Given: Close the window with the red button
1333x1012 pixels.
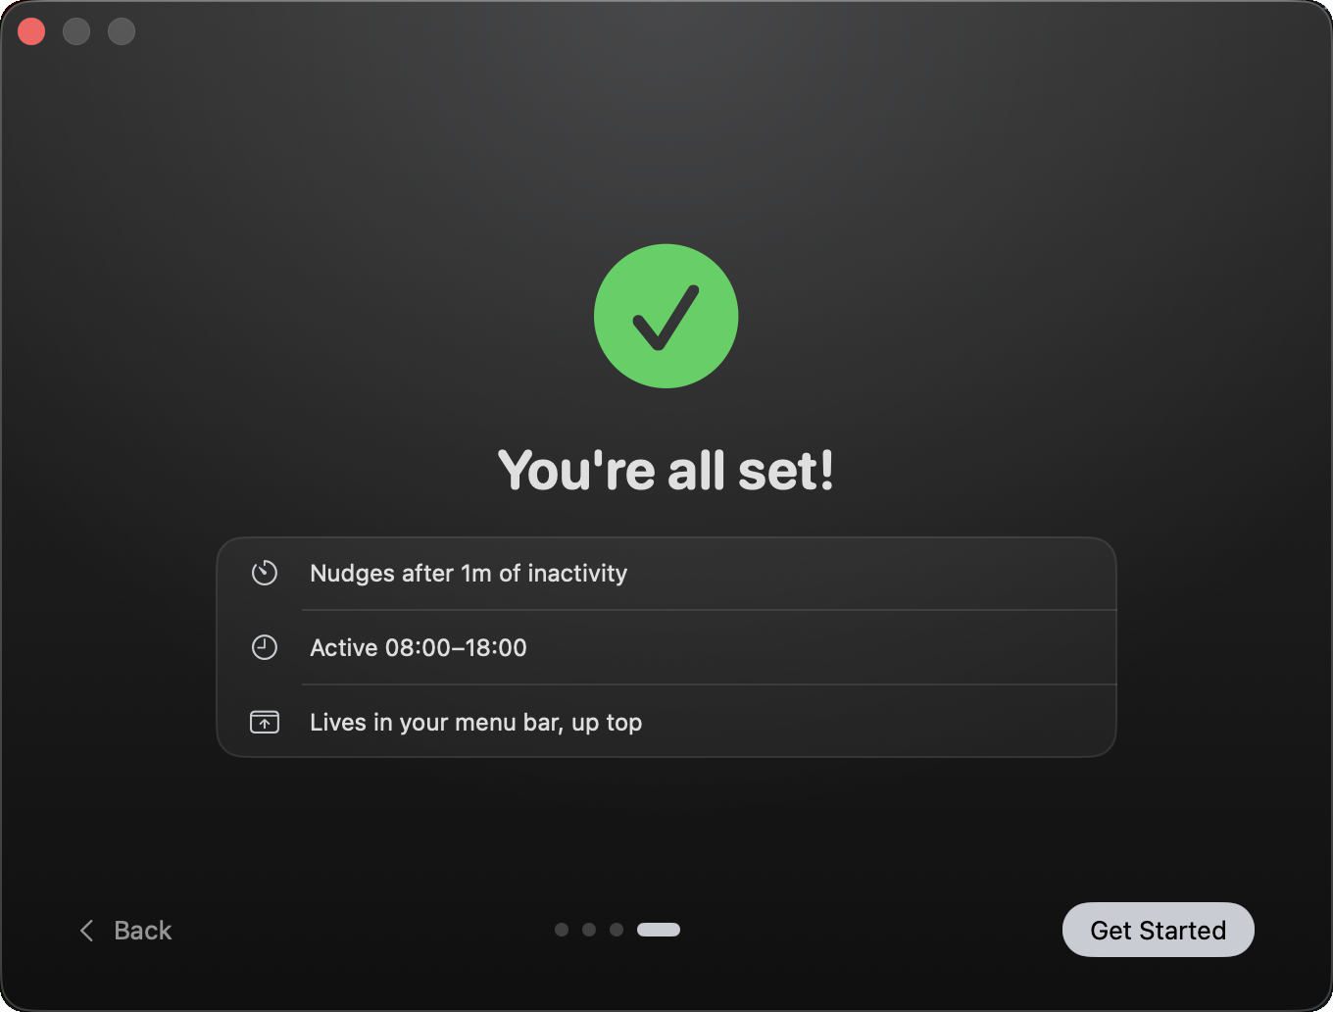Looking at the screenshot, I should [31, 31].
